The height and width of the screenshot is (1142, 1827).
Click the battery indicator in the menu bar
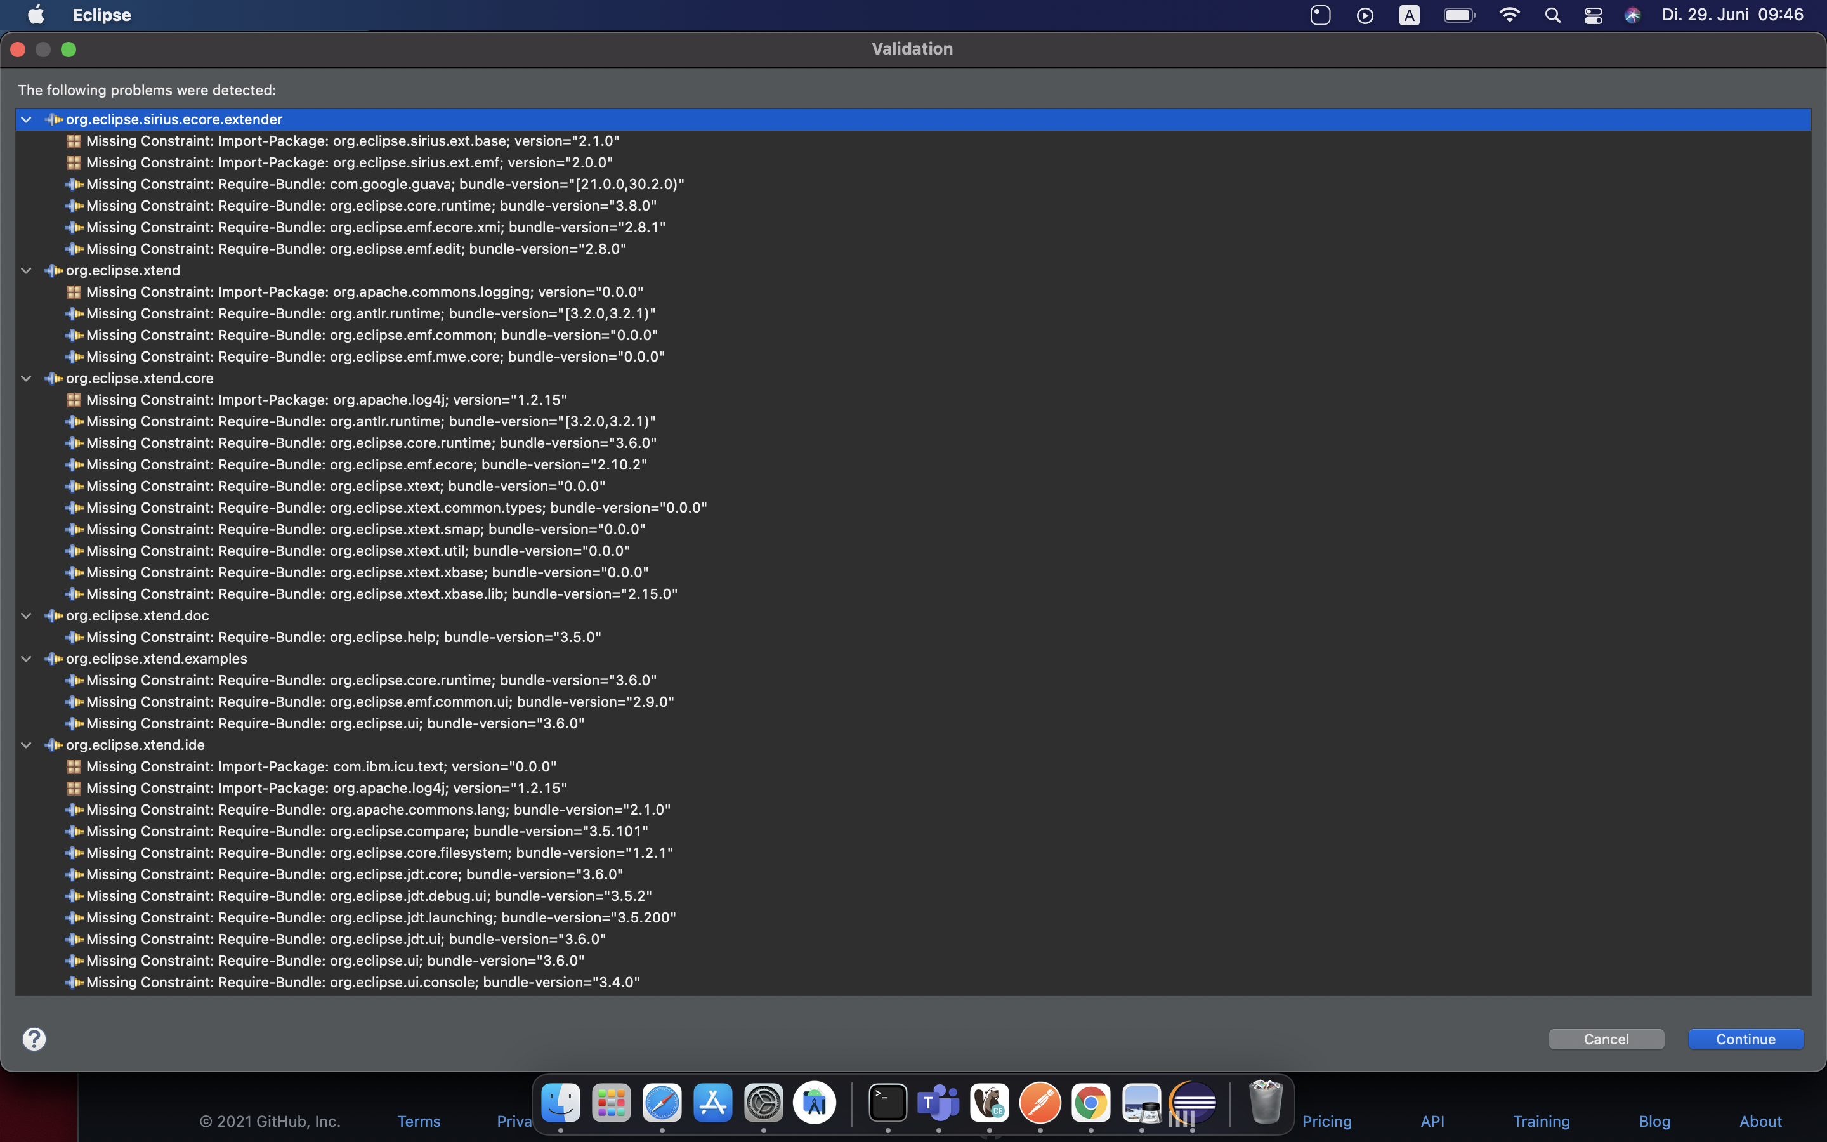1458,15
